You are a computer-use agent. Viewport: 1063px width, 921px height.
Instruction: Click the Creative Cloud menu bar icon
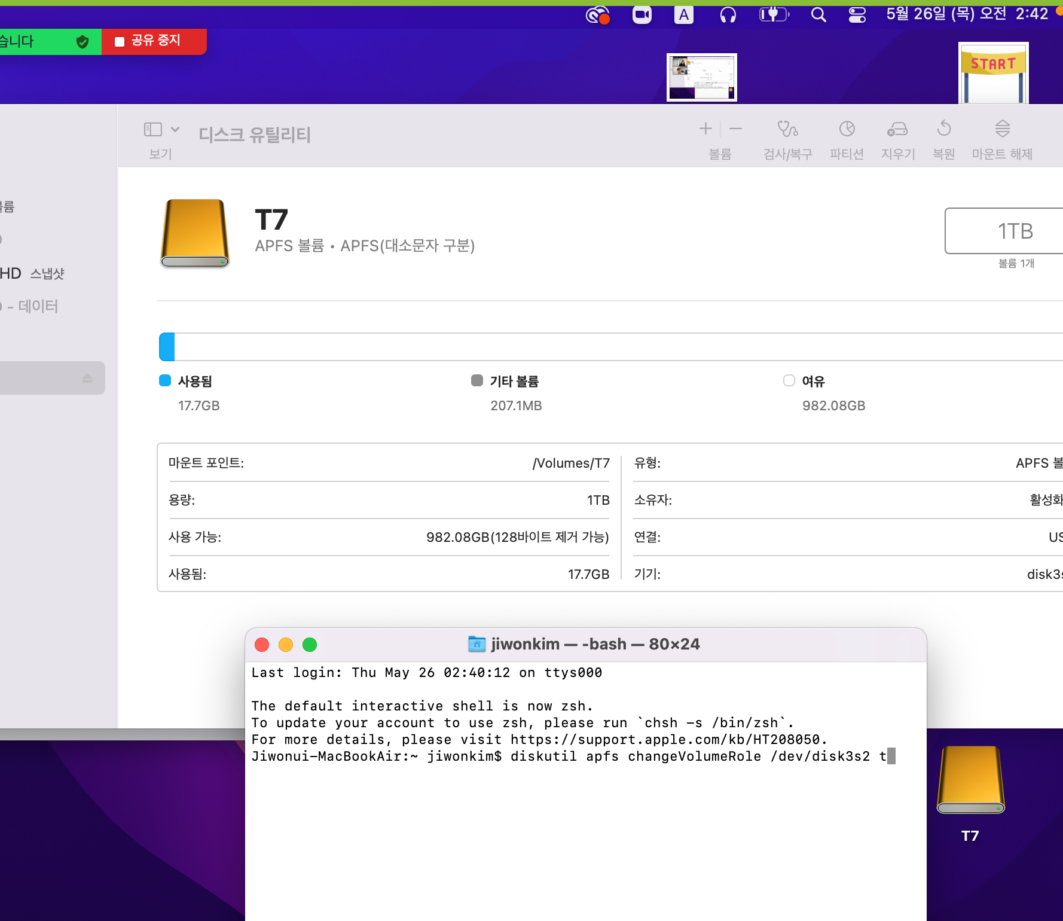(597, 14)
